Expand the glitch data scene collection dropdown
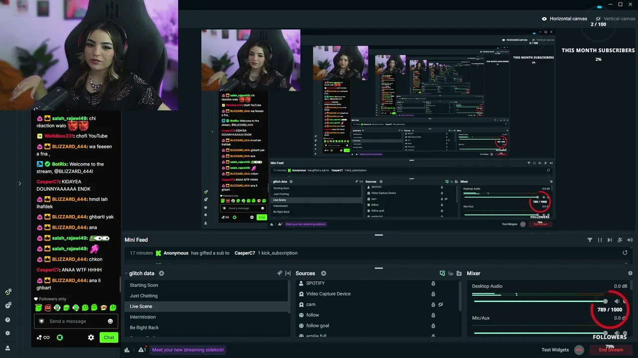 point(127,273)
